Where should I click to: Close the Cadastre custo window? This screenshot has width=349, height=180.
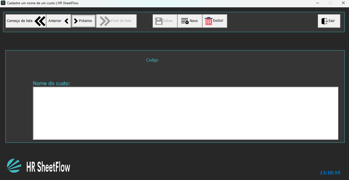tap(343, 3)
